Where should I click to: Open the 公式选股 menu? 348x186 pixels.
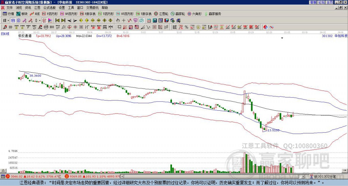(50, 8)
